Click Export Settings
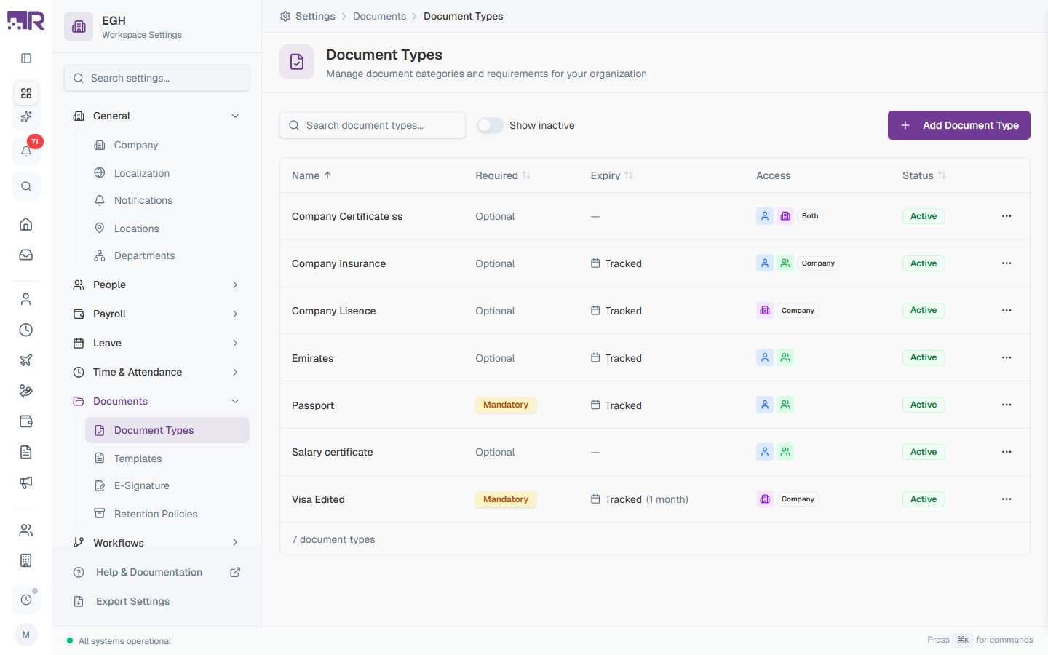Viewport: 1048px width, 655px height. 156,601
